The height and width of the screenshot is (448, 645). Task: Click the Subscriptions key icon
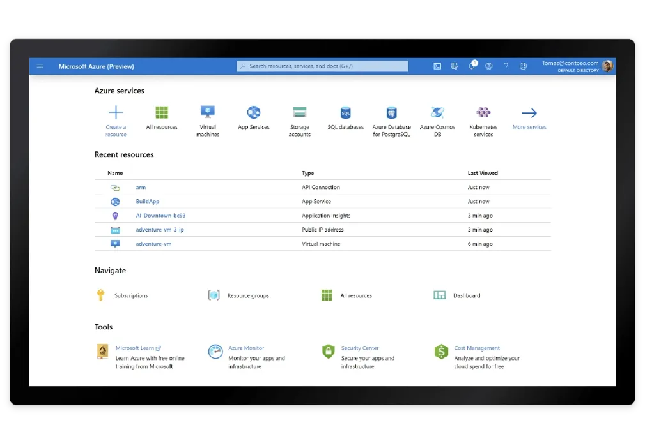(x=100, y=295)
